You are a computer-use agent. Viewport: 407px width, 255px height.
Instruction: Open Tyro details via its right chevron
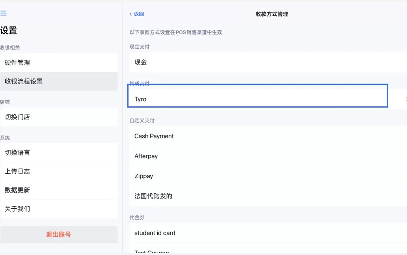click(405, 99)
